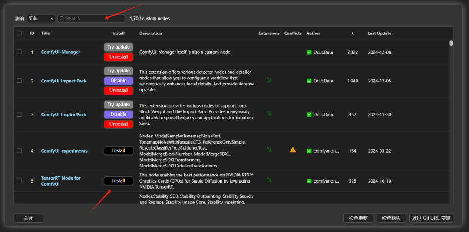Click the 2024-12-05 last update date
The width and height of the screenshot is (469, 232).
click(380, 81)
